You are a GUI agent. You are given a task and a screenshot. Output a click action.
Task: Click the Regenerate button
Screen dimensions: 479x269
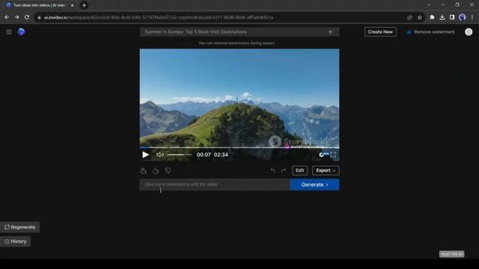click(x=20, y=227)
